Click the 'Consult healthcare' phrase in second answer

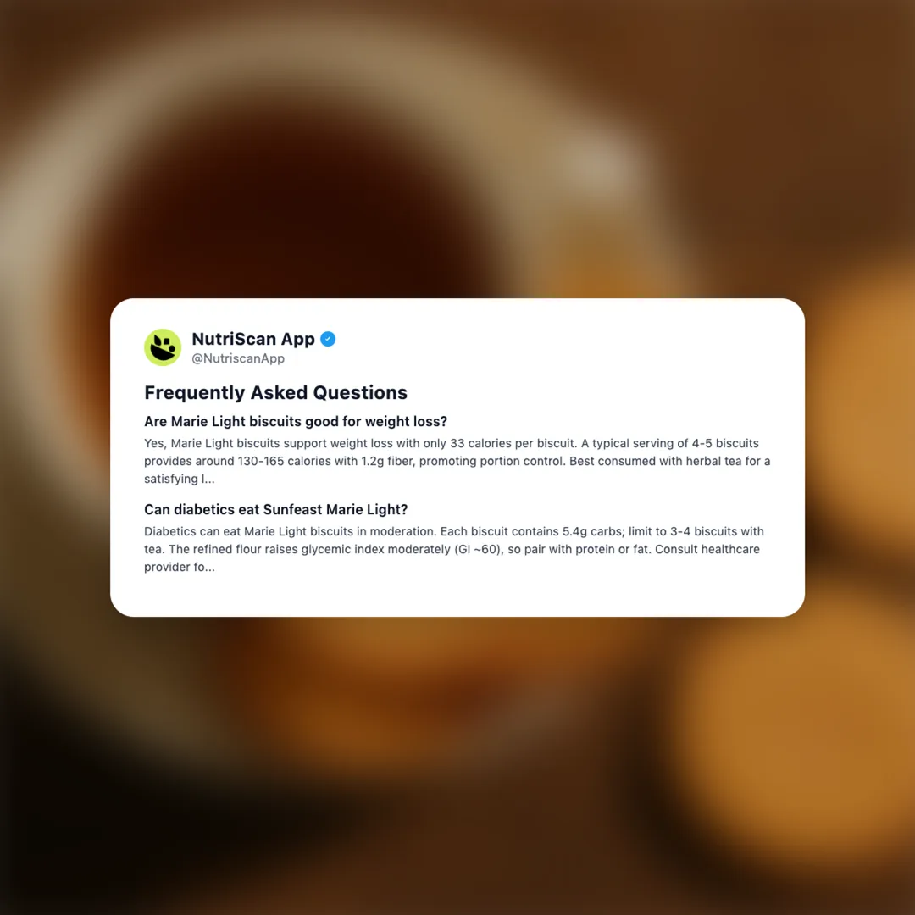[707, 549]
